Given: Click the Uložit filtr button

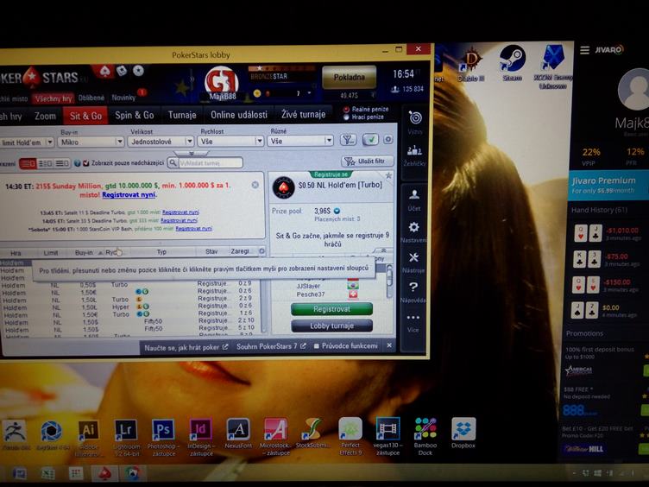Looking at the screenshot, I should point(368,161).
